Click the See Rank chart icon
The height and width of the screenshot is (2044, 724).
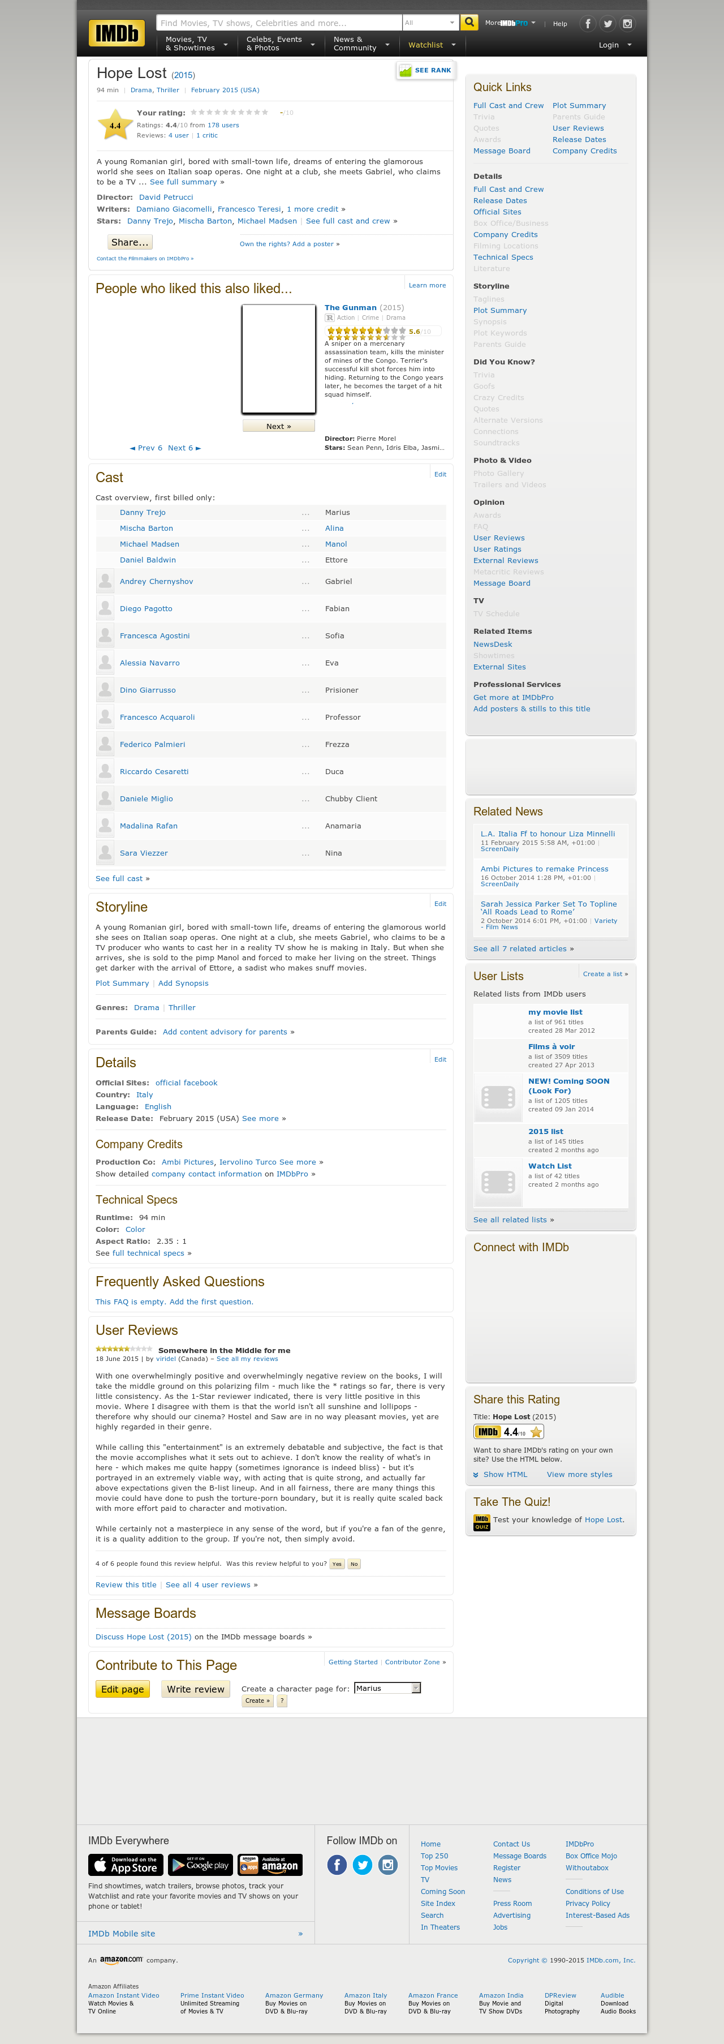405,71
